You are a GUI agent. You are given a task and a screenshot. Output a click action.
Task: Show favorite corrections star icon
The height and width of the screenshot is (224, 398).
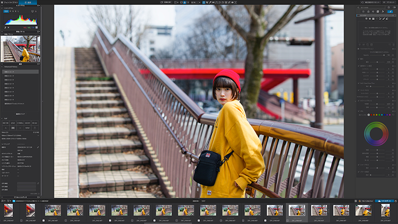click(x=389, y=7)
